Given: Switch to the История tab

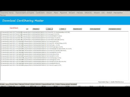Looking at the screenshot, I should pos(2,84).
